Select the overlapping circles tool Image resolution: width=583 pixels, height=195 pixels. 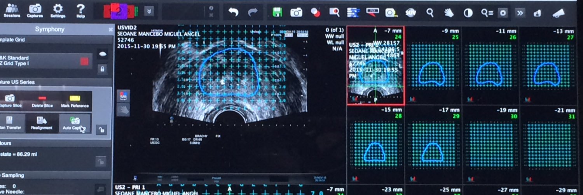coord(315,13)
